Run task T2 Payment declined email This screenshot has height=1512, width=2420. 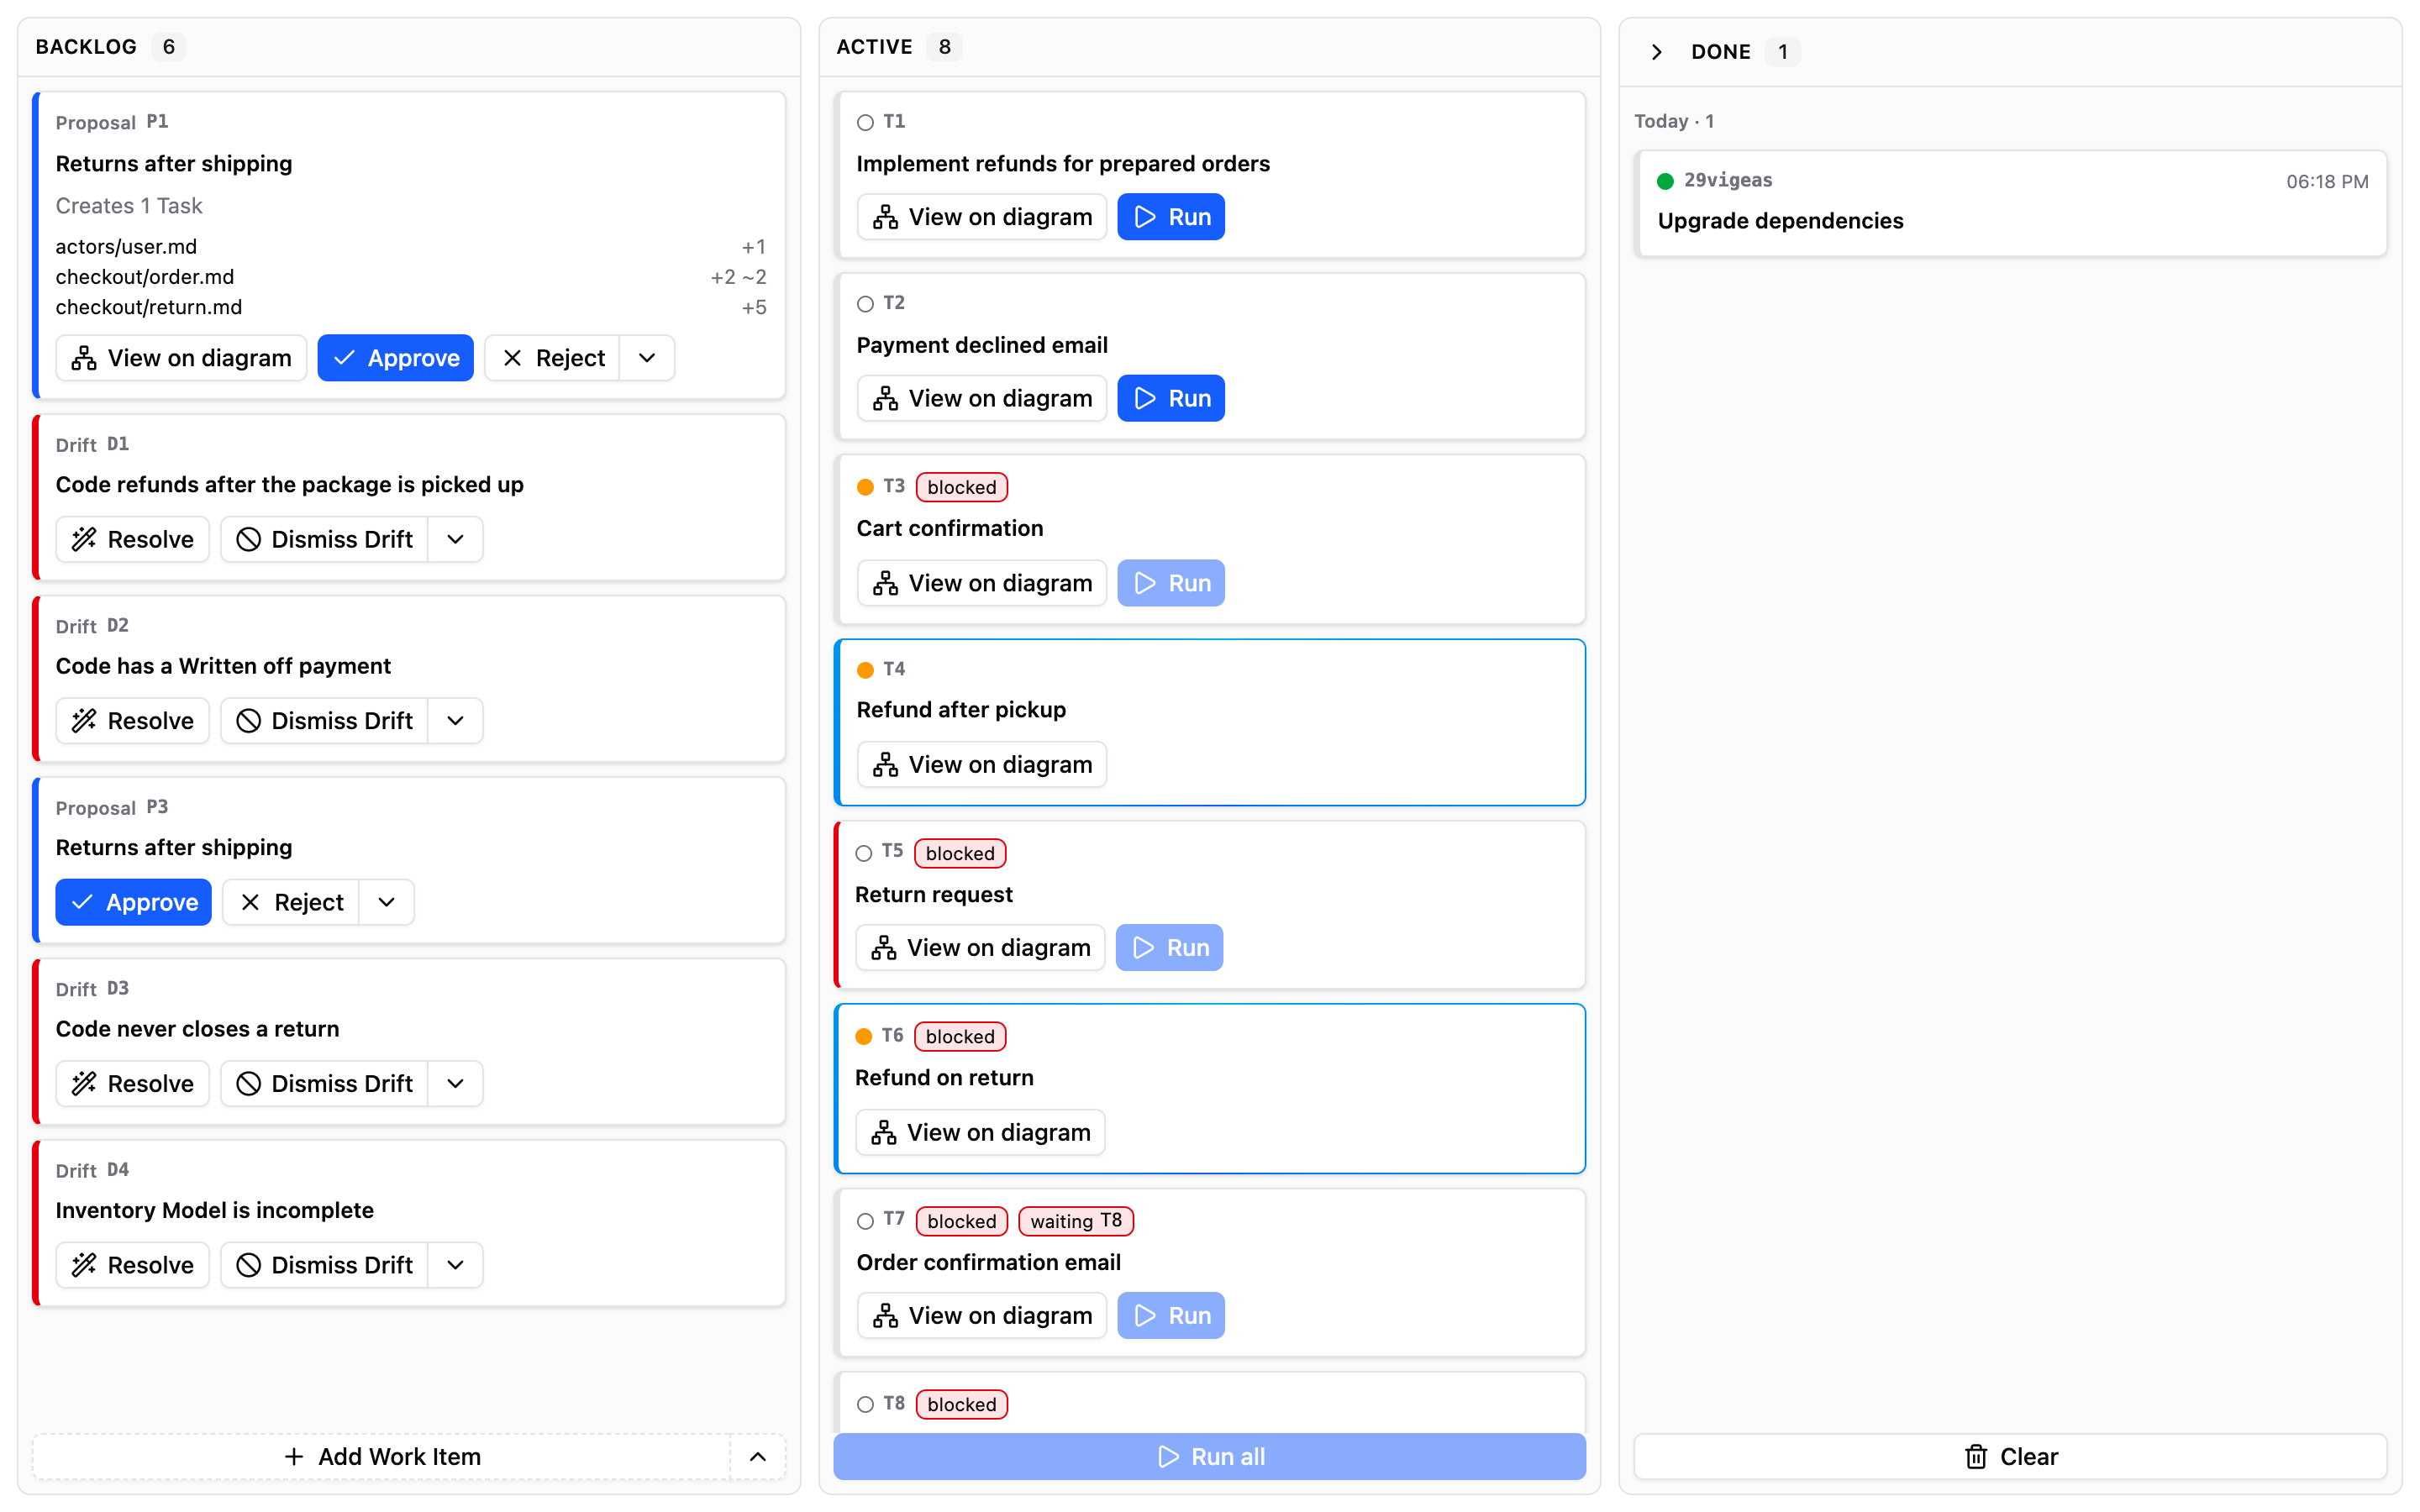(x=1170, y=398)
